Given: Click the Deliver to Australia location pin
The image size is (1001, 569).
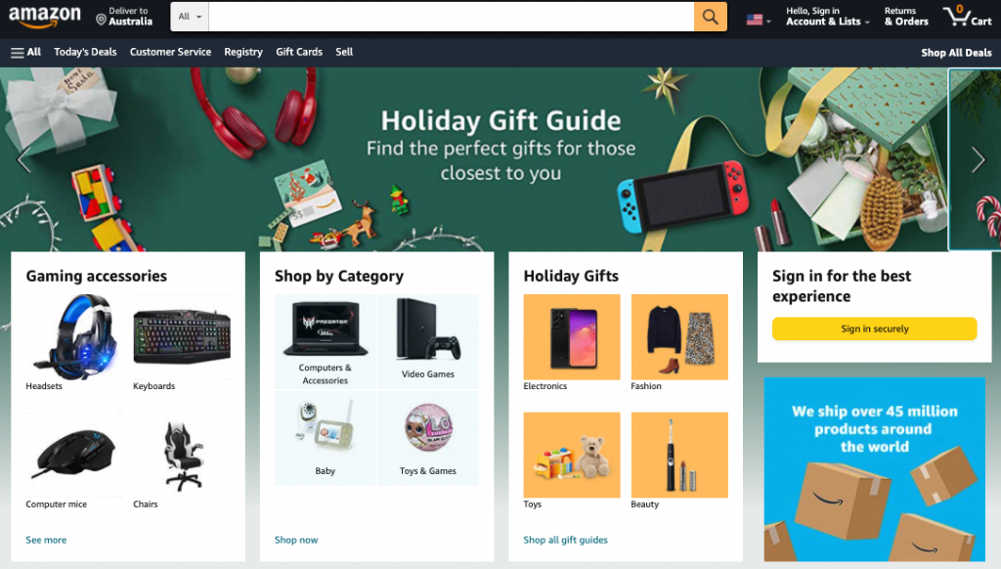Looking at the screenshot, I should [101, 20].
